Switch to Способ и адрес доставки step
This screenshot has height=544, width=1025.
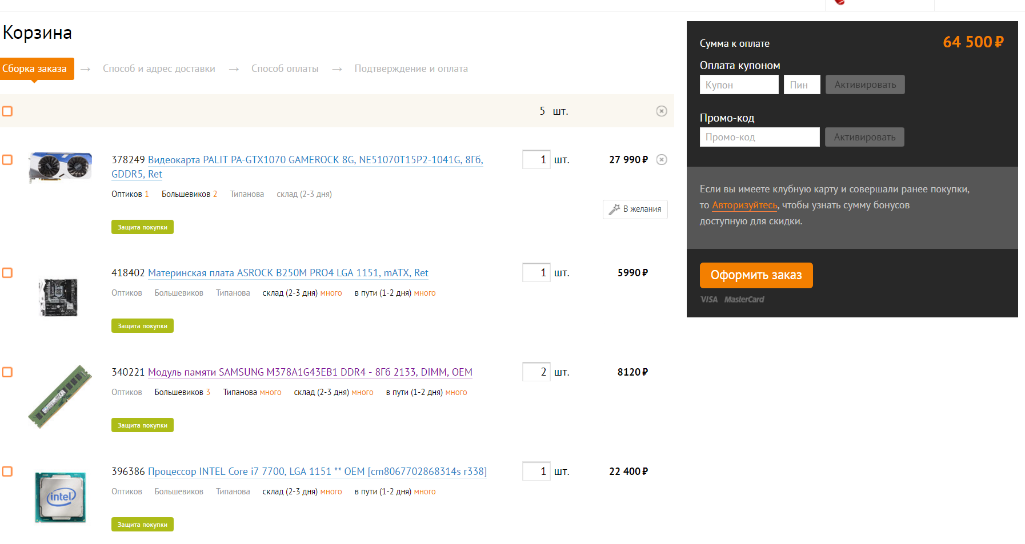(x=159, y=68)
